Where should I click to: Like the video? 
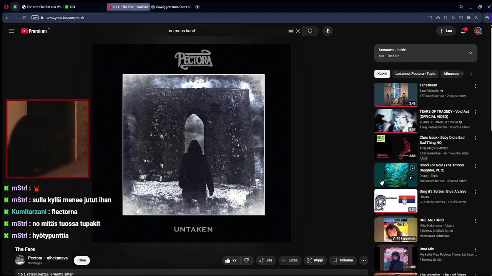click(x=231, y=260)
